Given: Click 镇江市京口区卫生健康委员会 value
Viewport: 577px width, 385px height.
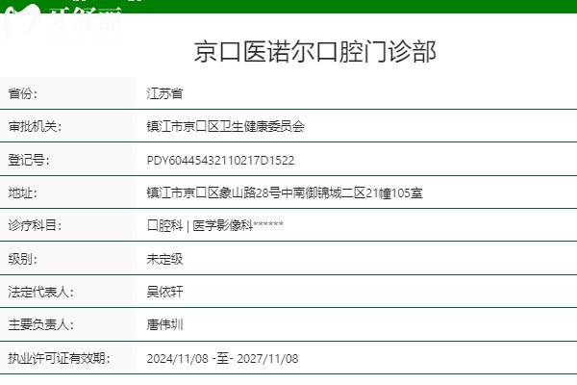Looking at the screenshot, I should click(x=226, y=127).
